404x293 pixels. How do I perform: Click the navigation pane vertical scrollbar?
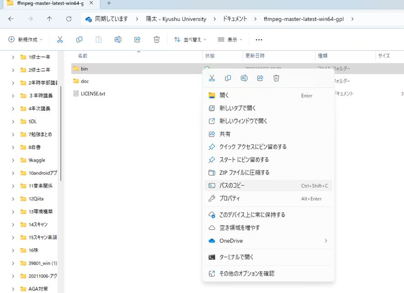pyautogui.click(x=61, y=134)
